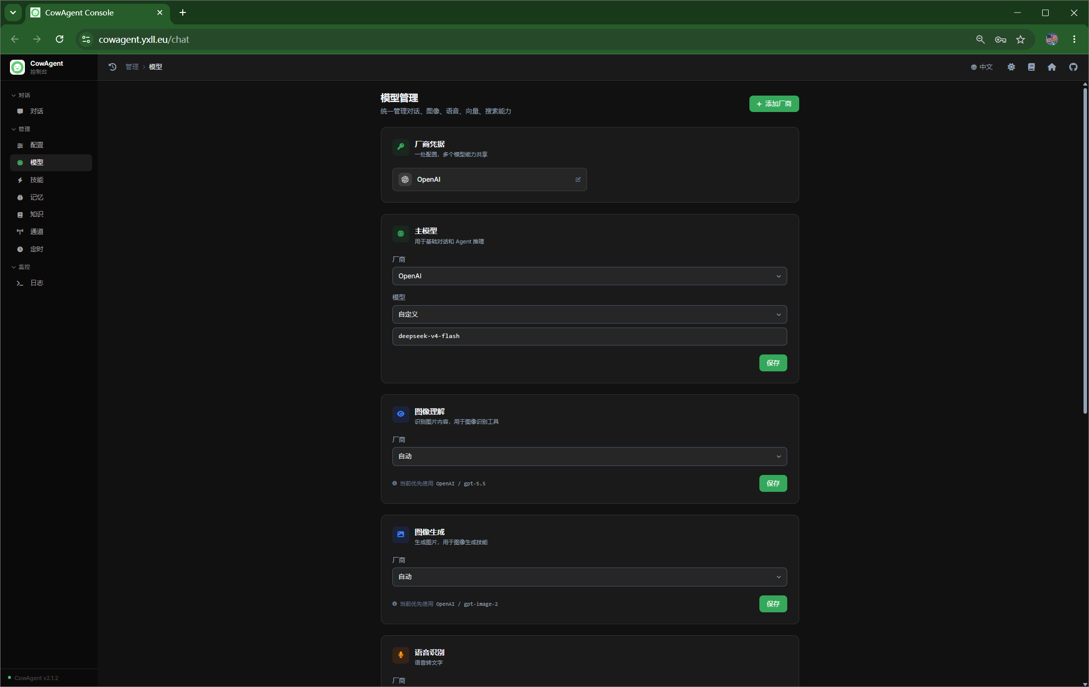
Task: Open 通道 in the sidebar
Action: point(51,232)
